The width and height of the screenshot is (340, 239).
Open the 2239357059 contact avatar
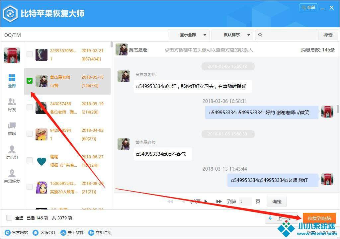coord(42,55)
